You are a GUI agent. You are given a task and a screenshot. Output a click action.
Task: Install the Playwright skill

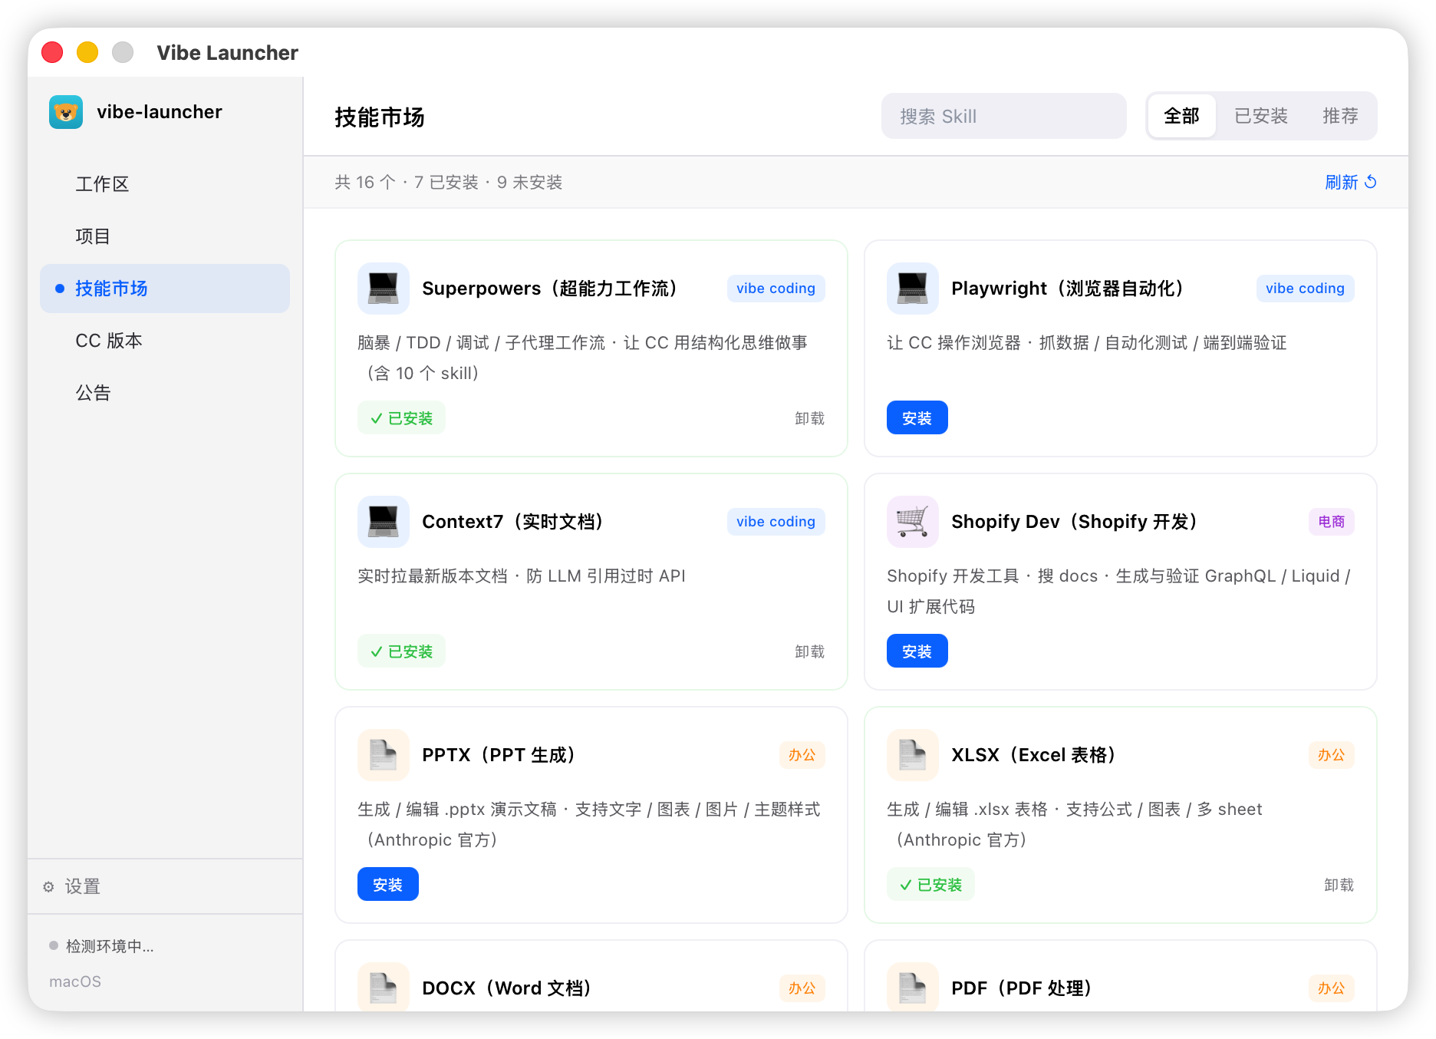pos(917,418)
